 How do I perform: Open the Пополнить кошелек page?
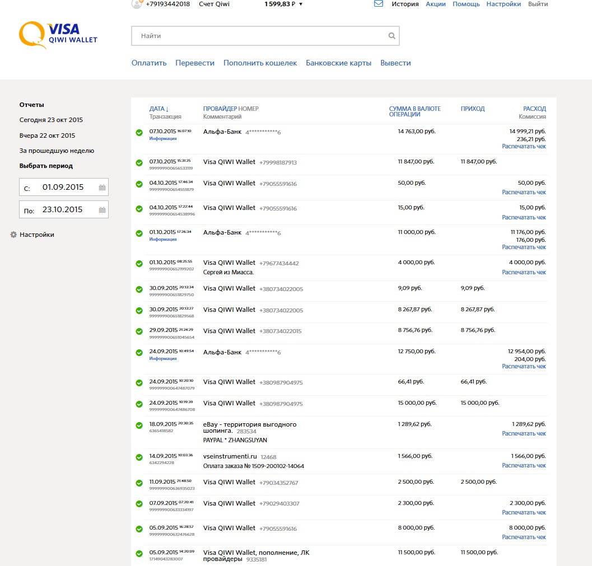(260, 63)
